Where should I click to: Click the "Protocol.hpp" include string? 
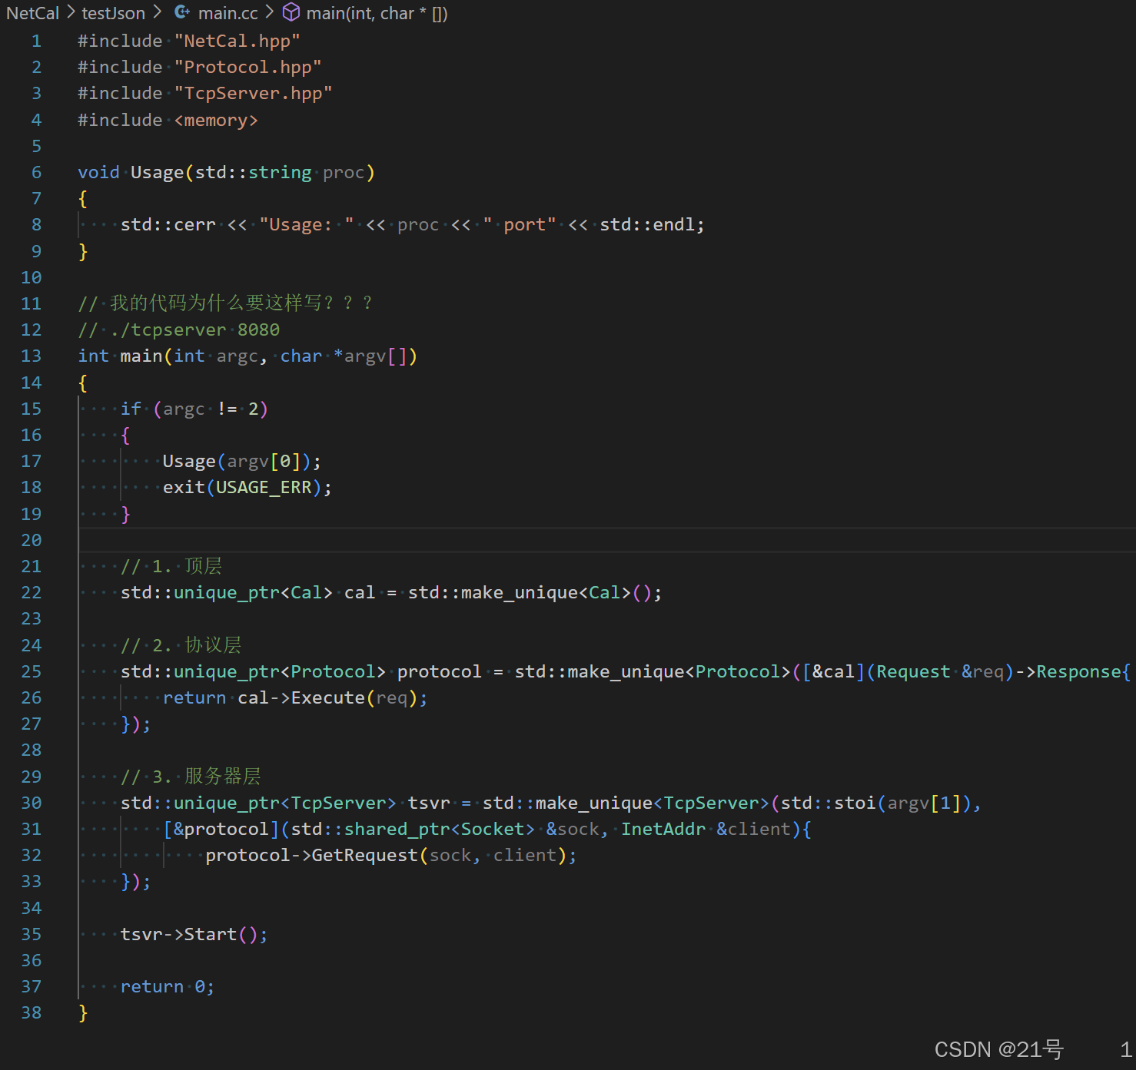(247, 68)
